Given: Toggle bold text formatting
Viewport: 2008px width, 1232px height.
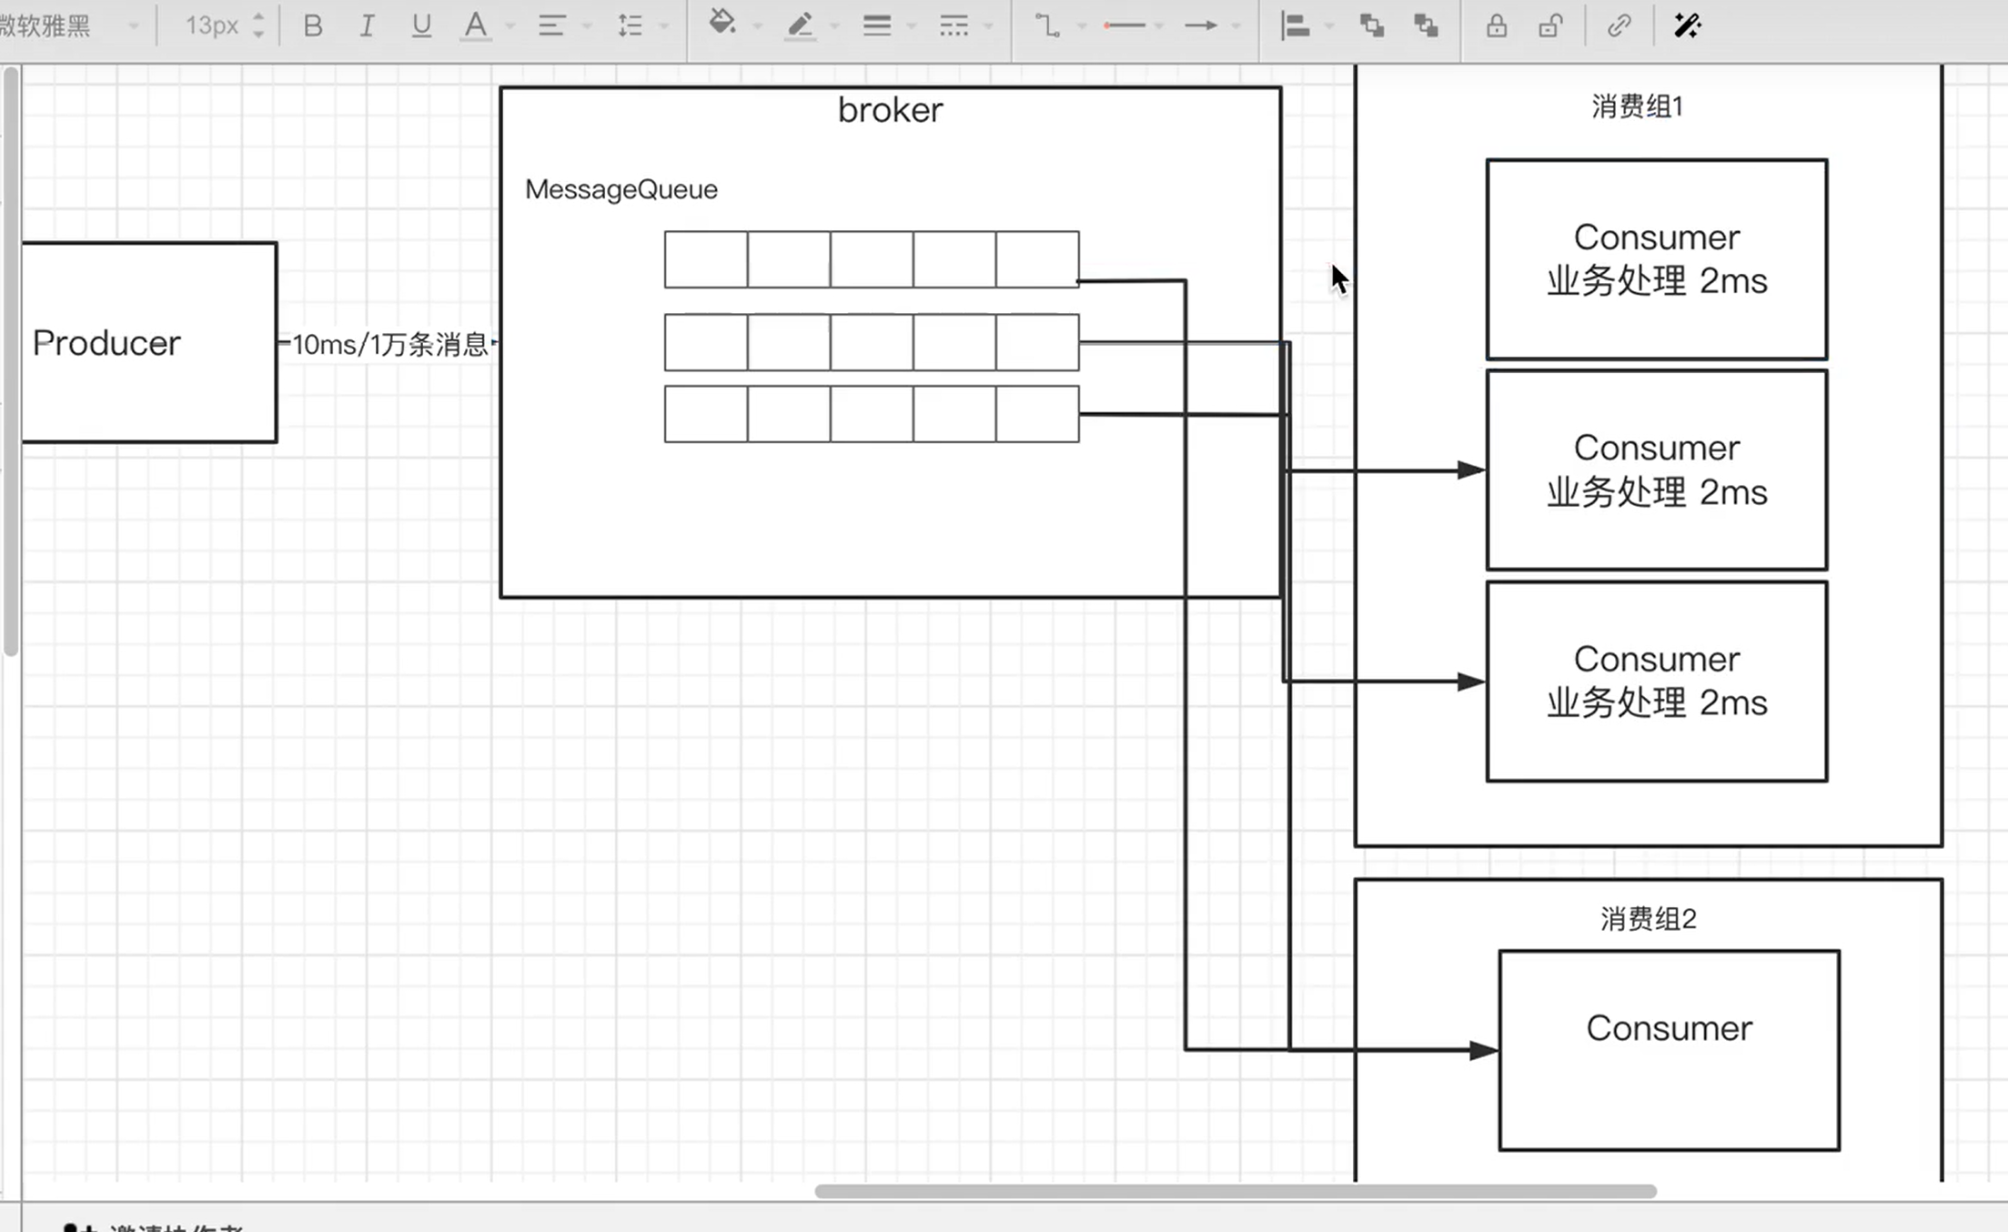Looking at the screenshot, I should pos(313,25).
